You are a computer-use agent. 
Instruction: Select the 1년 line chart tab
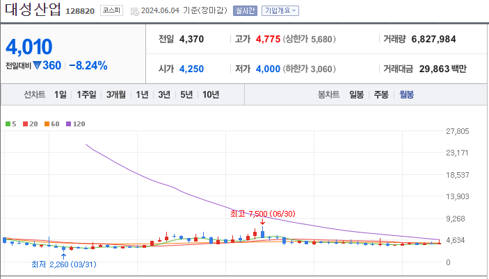point(142,94)
